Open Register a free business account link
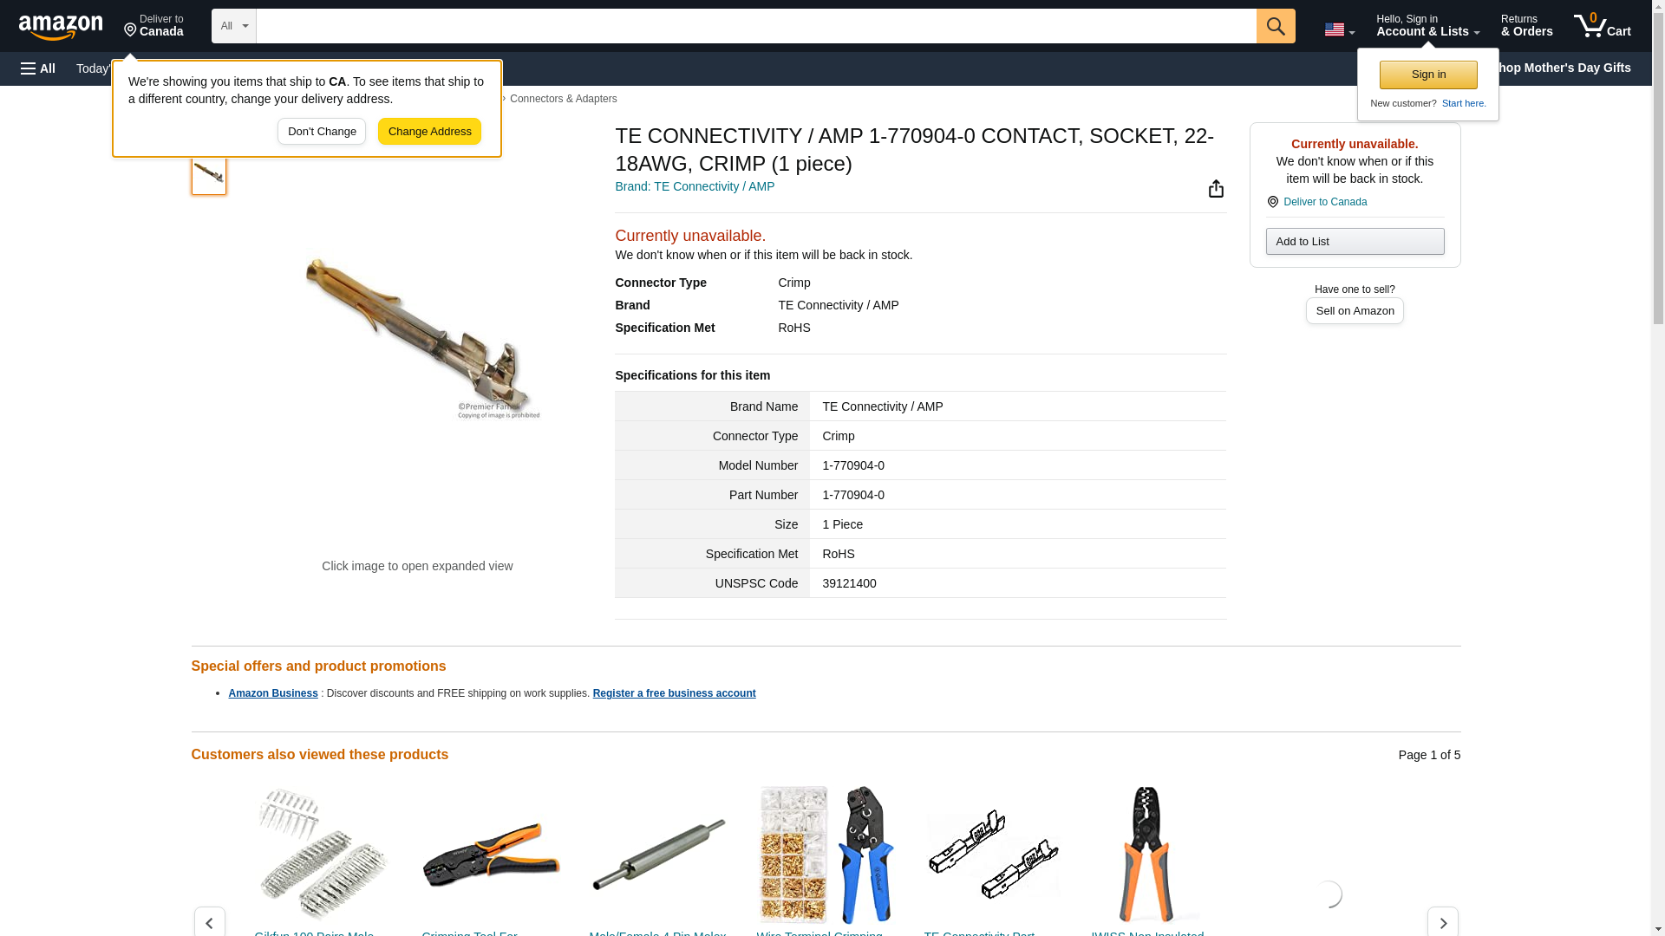The height and width of the screenshot is (936, 1665). (674, 693)
